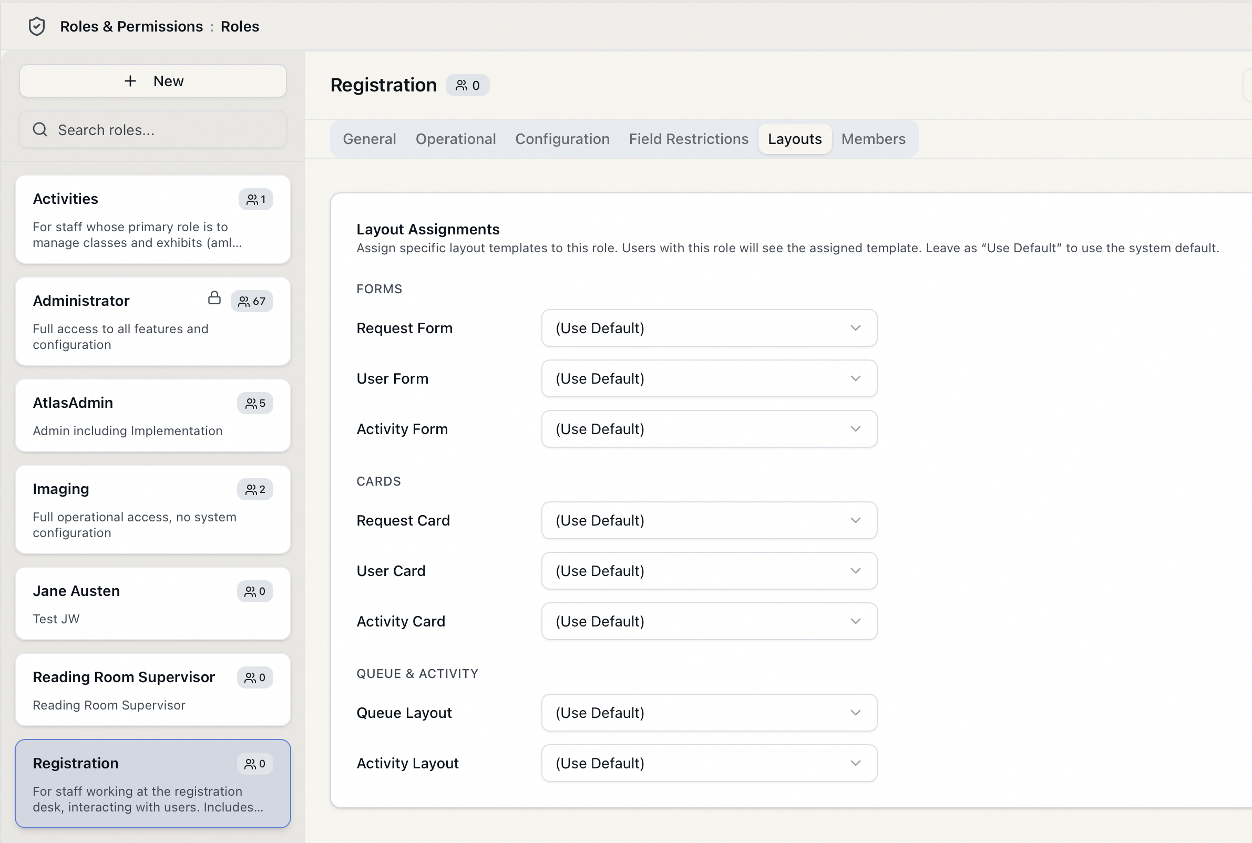The height and width of the screenshot is (843, 1252).
Task: Click the magnifier icon in the role search
Action: (x=40, y=130)
